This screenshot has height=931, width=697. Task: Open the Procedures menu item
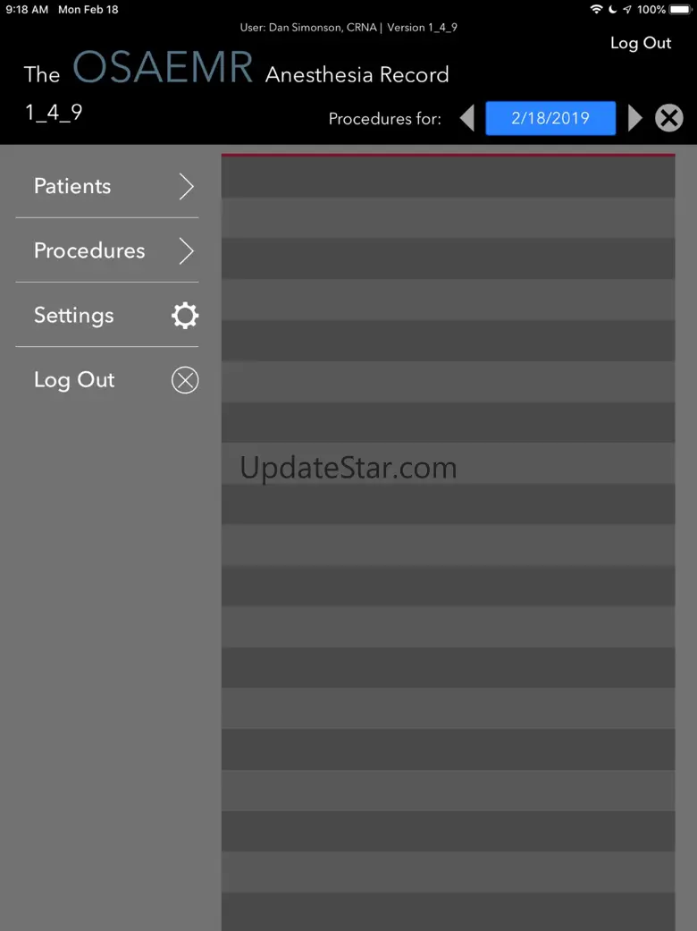pos(106,251)
